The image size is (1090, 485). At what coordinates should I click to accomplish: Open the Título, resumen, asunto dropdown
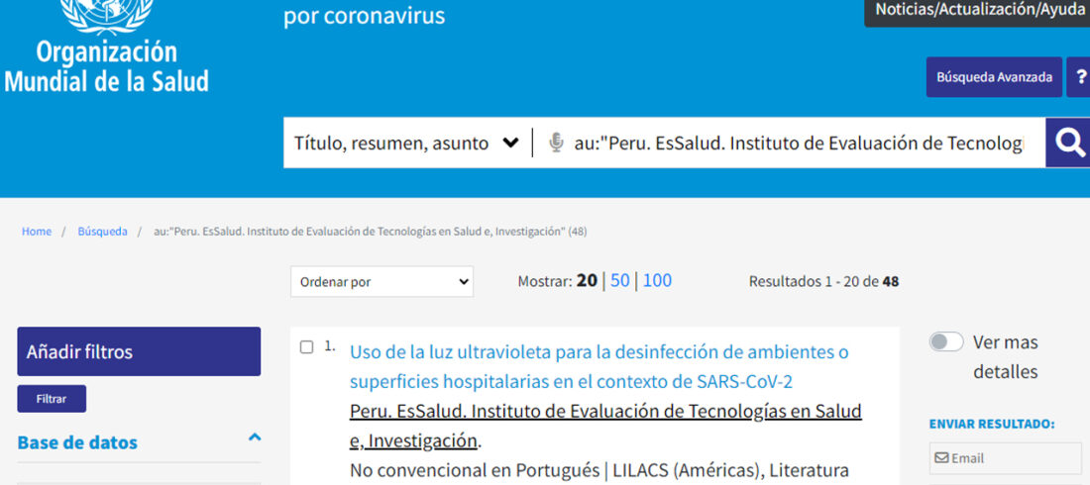(x=406, y=144)
